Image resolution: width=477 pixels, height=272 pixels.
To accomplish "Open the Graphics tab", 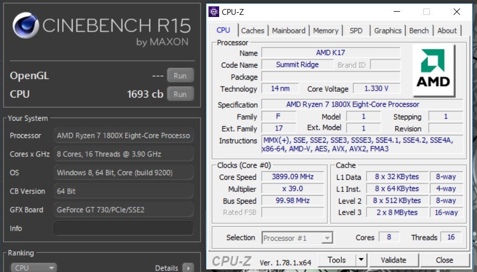I will pos(388,31).
